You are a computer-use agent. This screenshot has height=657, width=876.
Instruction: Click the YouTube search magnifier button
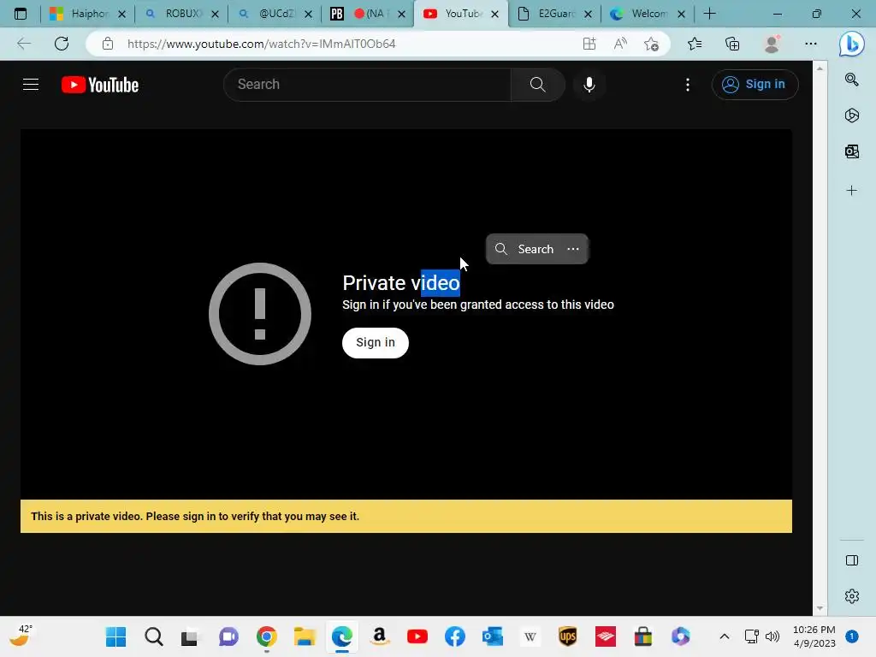537,85
